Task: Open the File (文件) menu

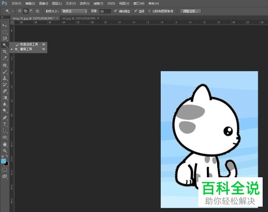Action: [17, 3]
